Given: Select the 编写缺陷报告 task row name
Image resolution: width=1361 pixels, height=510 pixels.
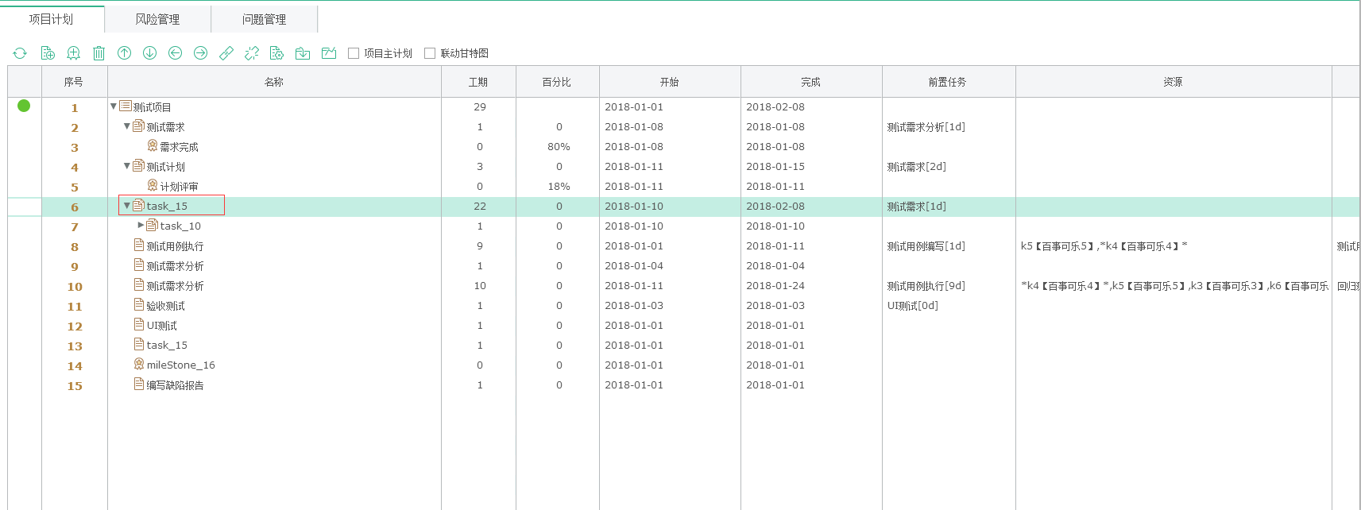Looking at the screenshot, I should click(175, 385).
